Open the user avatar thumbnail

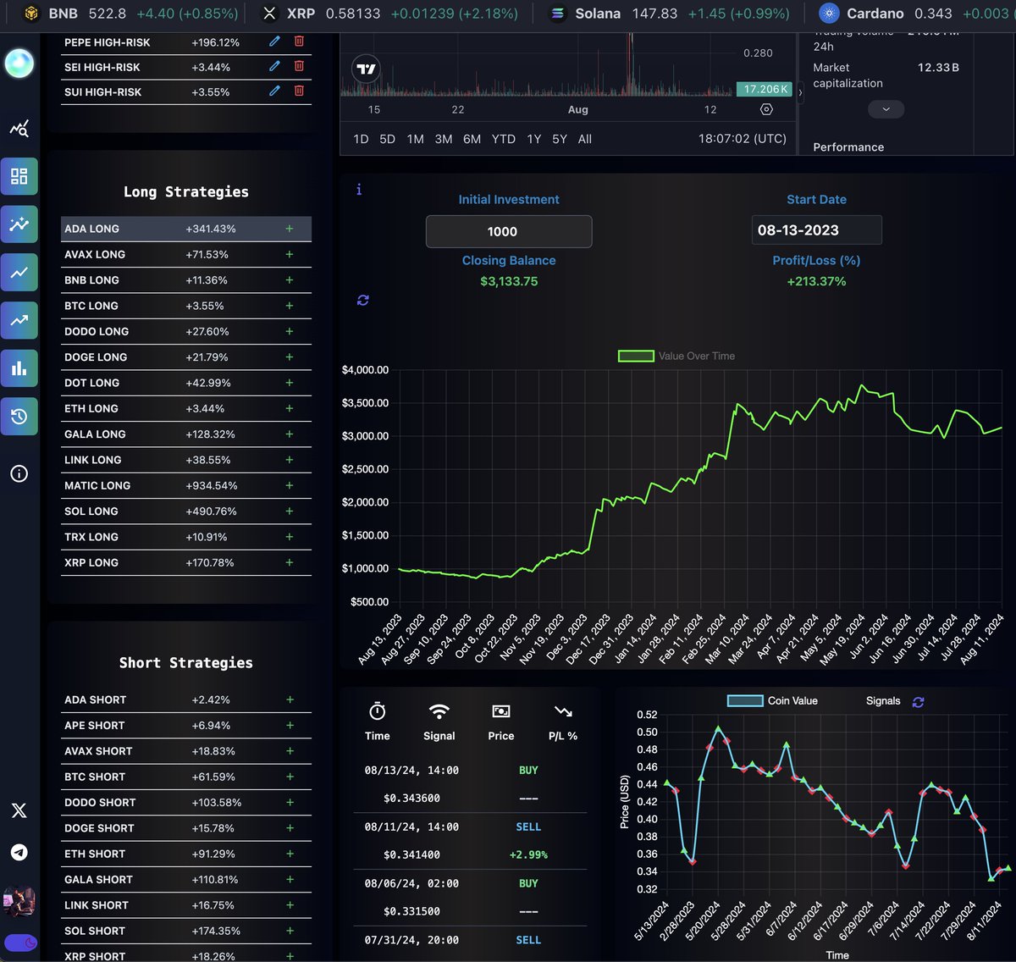click(19, 901)
